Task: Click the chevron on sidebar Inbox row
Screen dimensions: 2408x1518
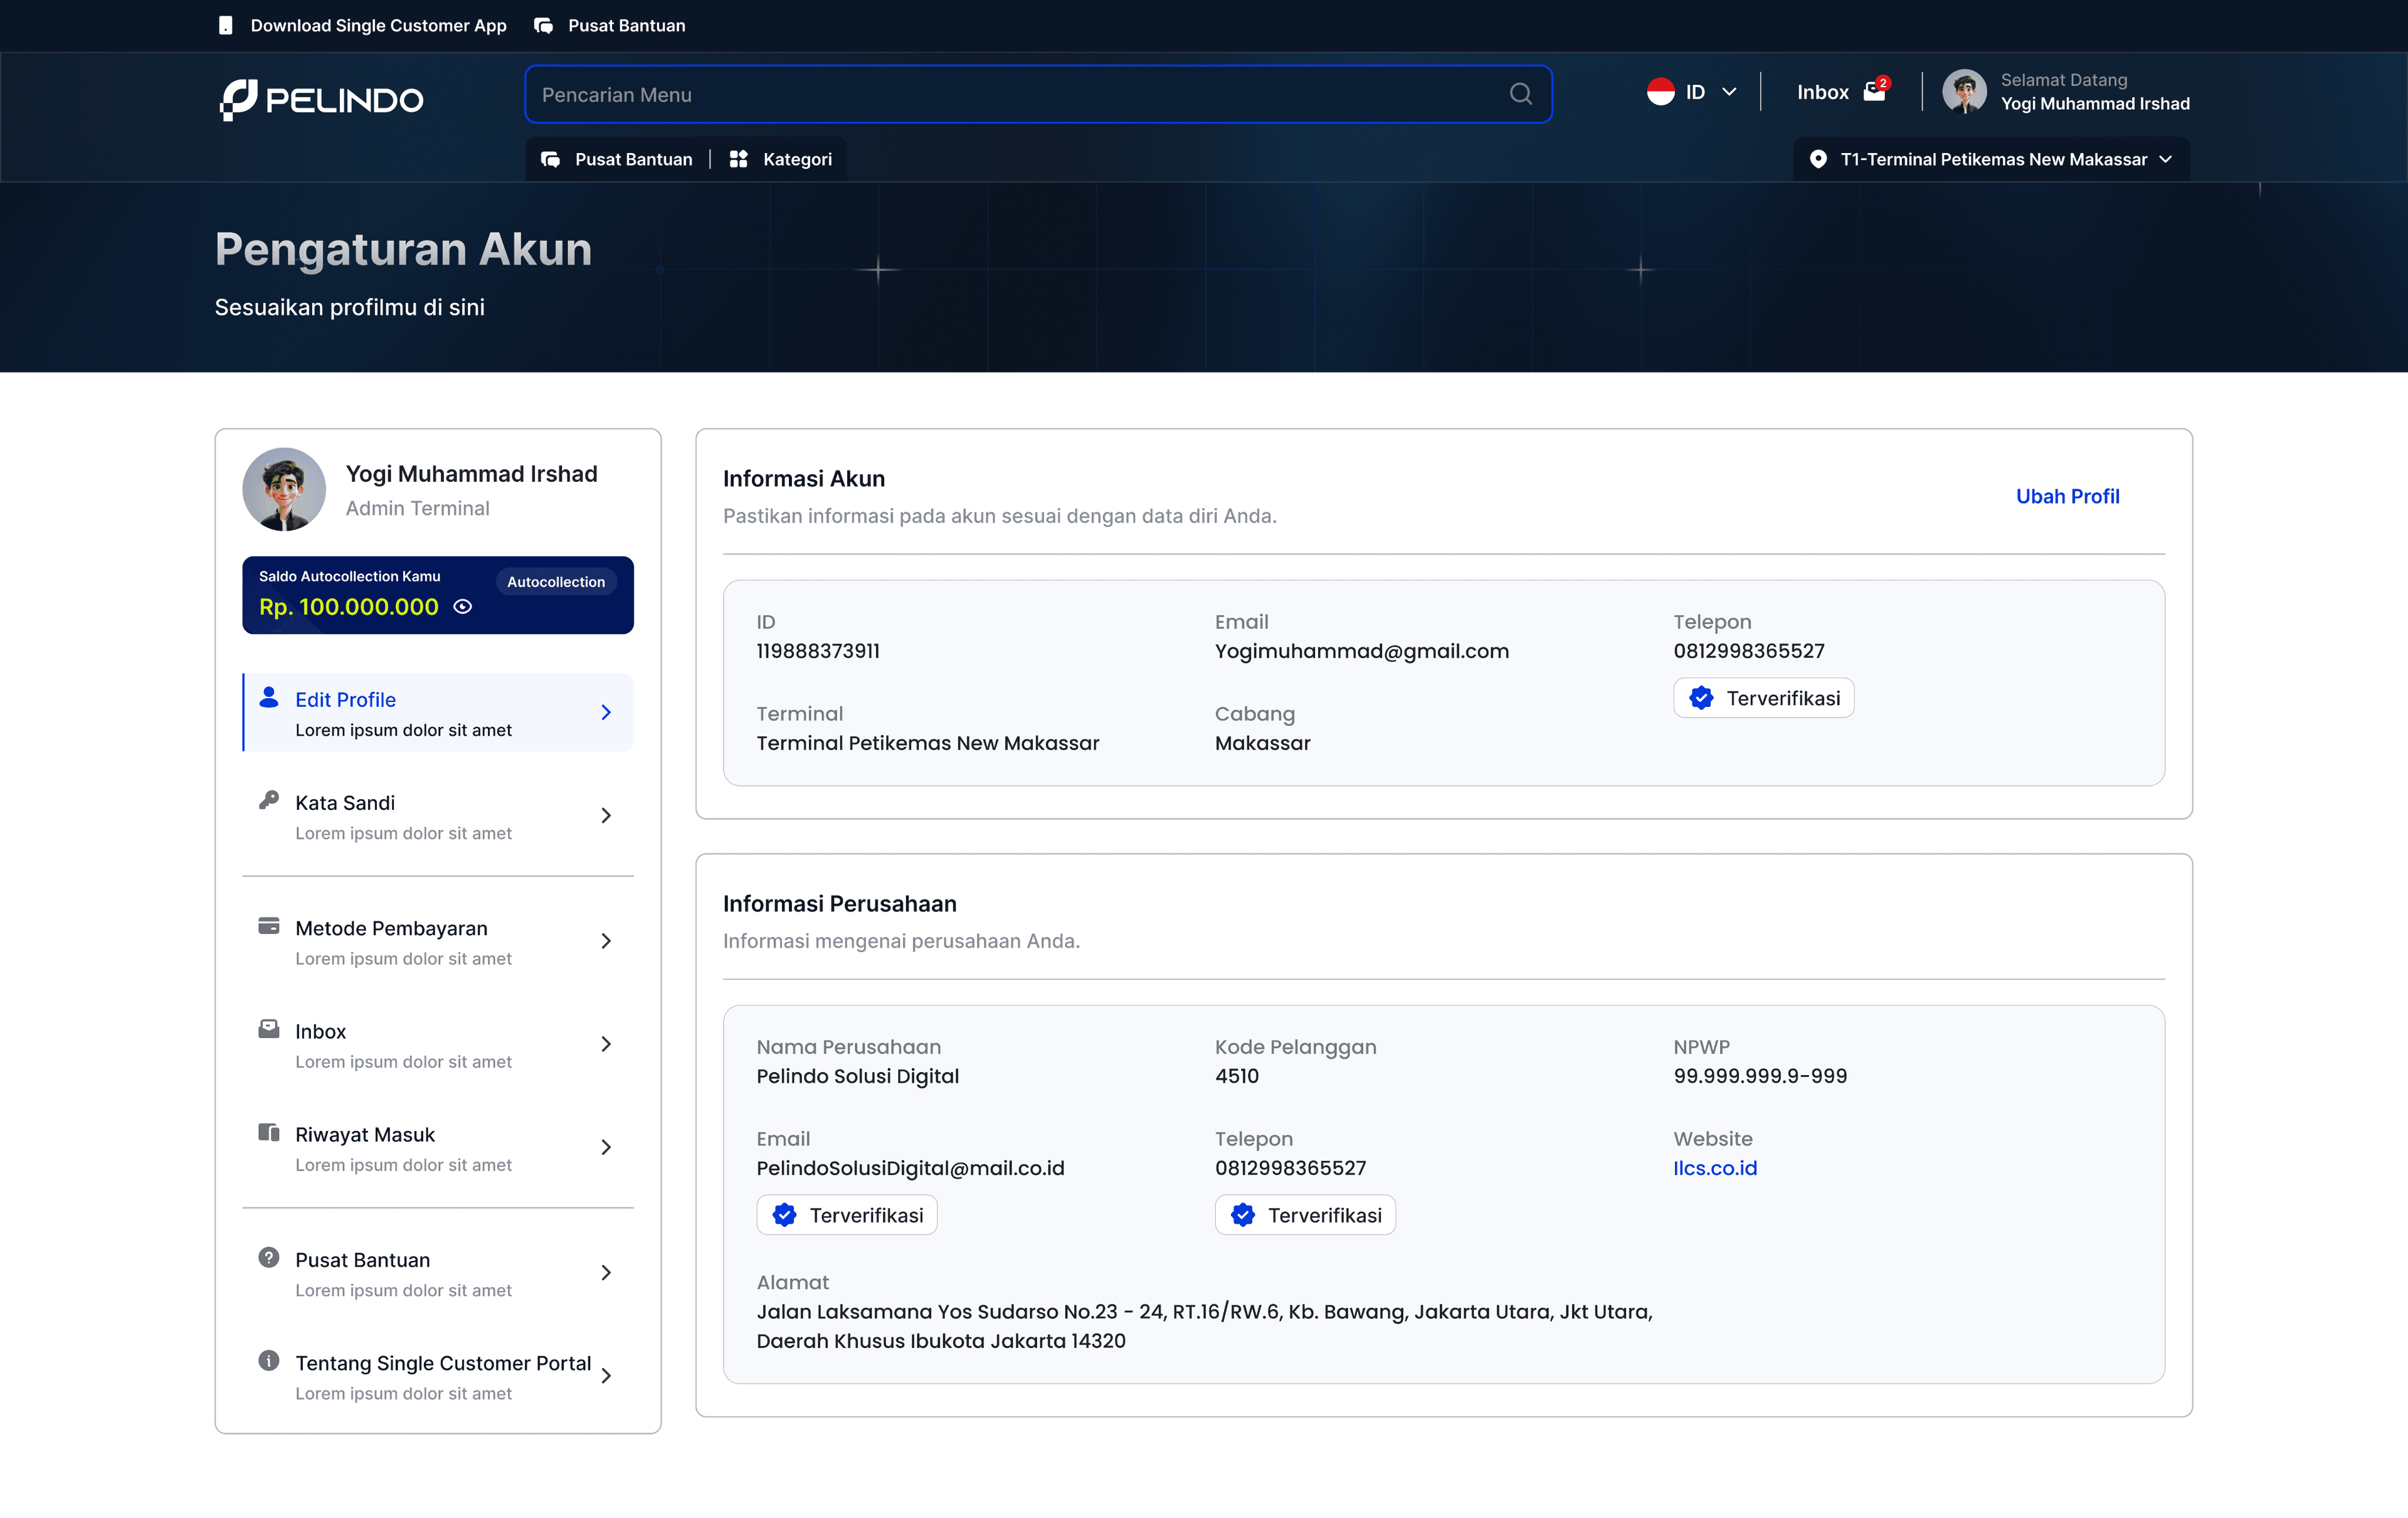Action: 606,1044
